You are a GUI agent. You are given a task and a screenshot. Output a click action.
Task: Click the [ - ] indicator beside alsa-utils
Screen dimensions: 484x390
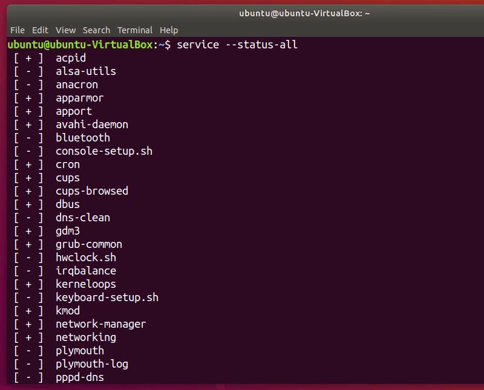pos(27,71)
